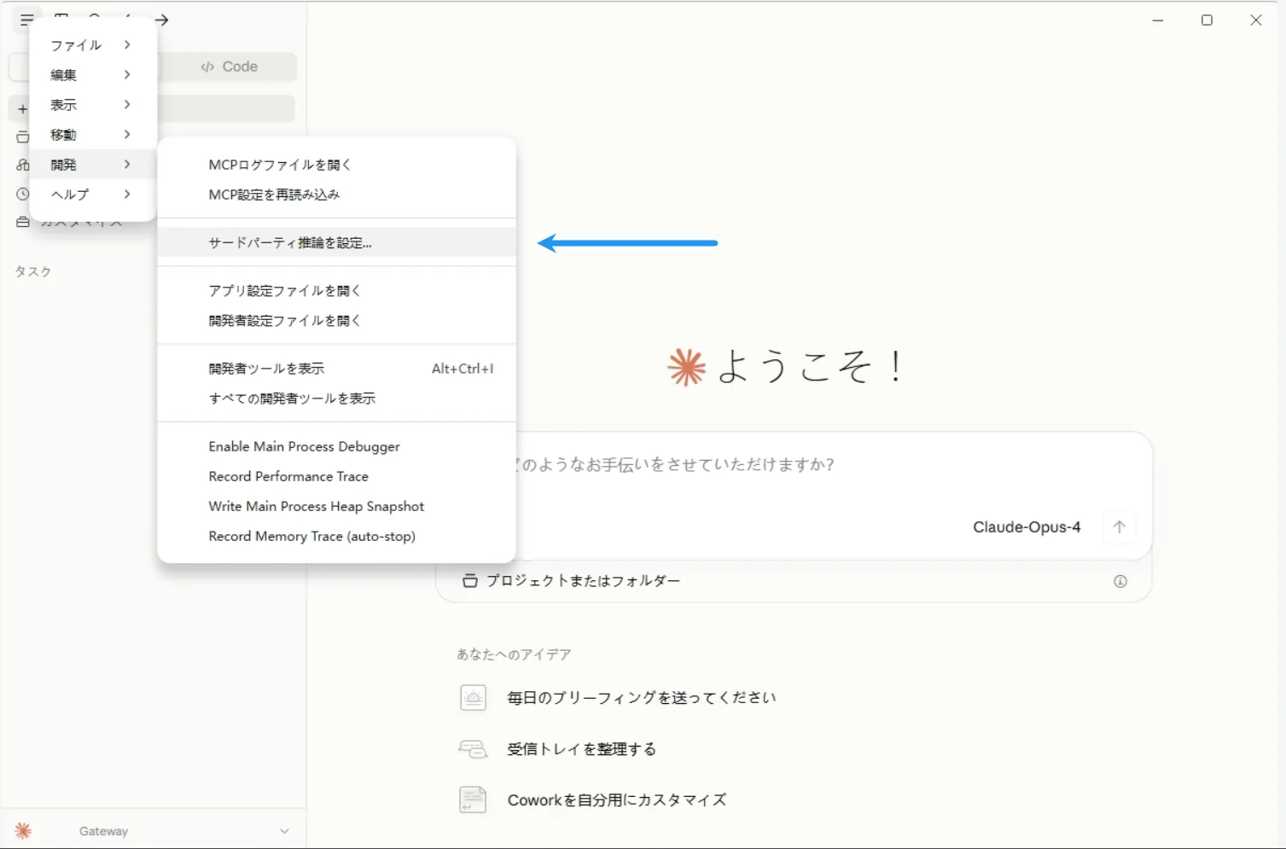Image resolution: width=1286 pixels, height=849 pixels.
Task: Choose Write Main Process Heap Snapshot
Action: click(x=337, y=506)
